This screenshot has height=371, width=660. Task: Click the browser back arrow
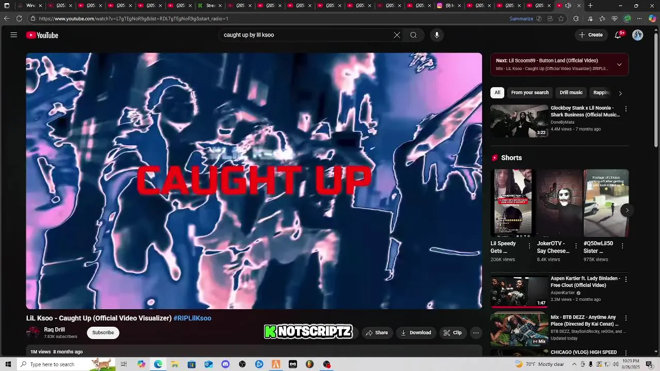point(7,19)
